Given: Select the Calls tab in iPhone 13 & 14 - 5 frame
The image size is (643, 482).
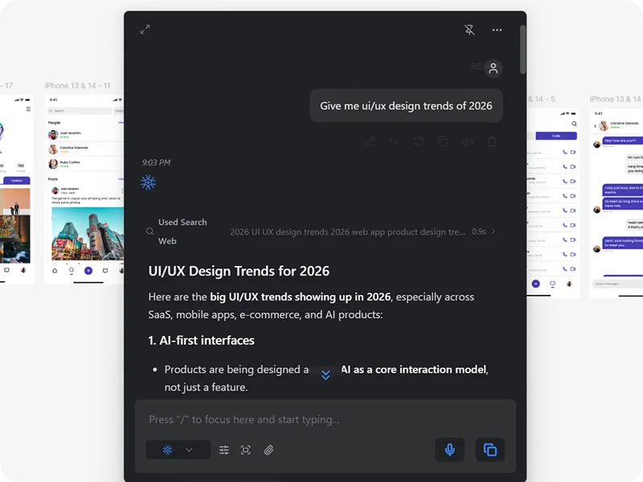Looking at the screenshot, I should pyautogui.click(x=556, y=136).
